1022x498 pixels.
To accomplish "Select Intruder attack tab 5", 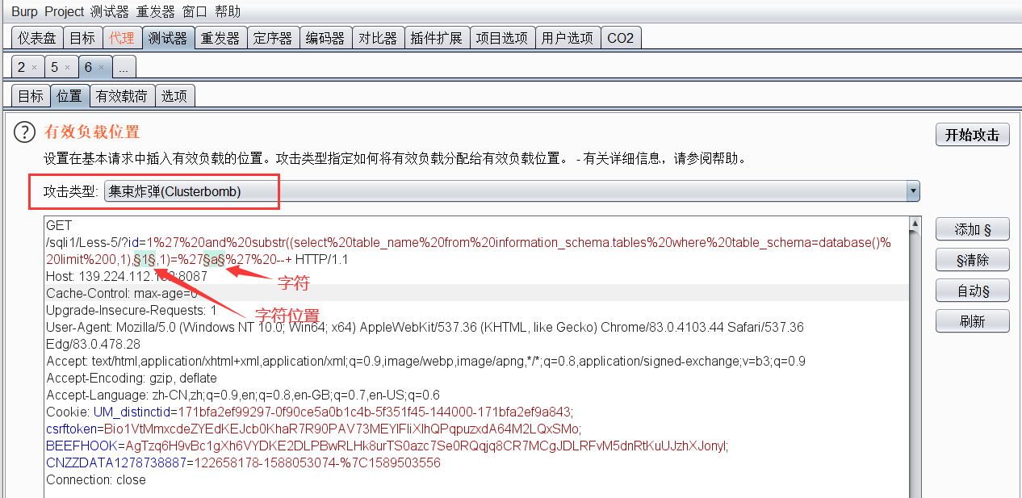I will [55, 67].
